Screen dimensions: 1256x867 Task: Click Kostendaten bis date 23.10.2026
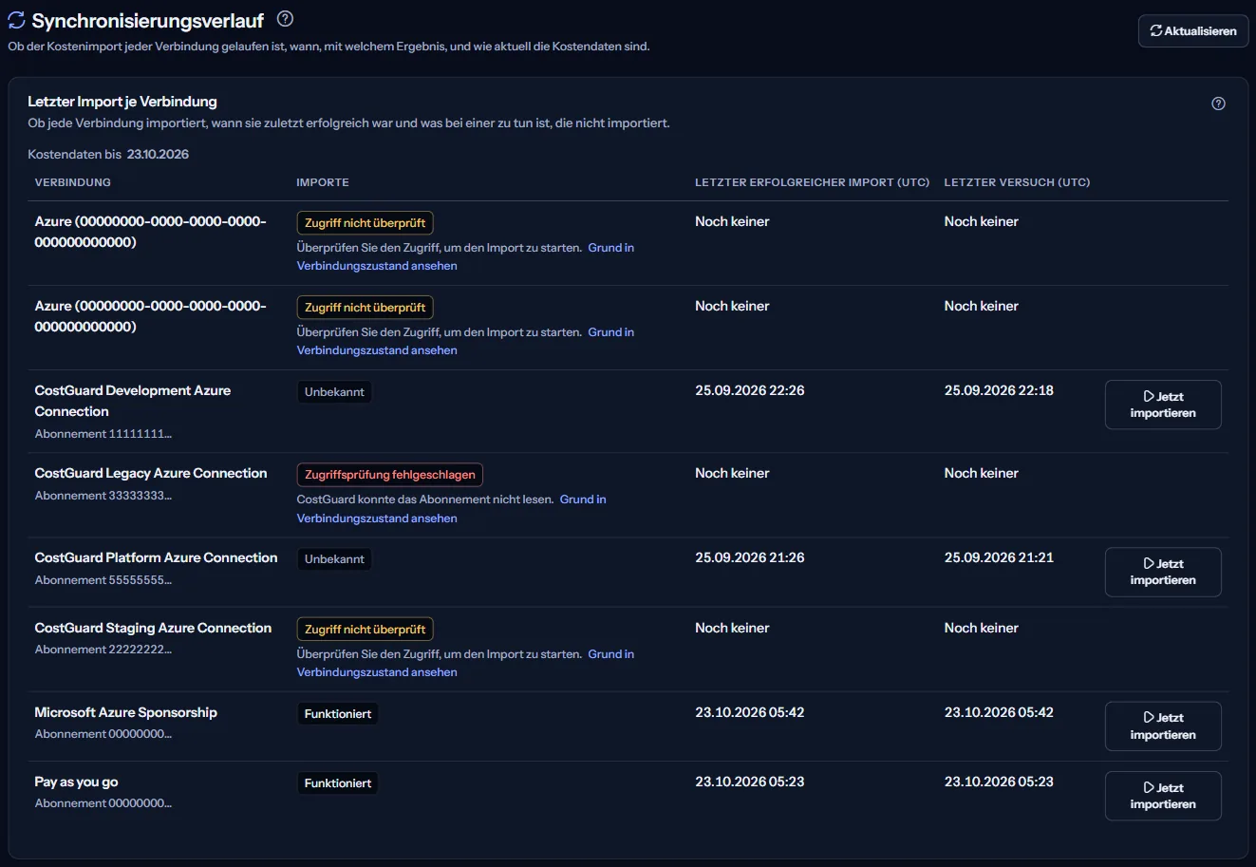[158, 154]
